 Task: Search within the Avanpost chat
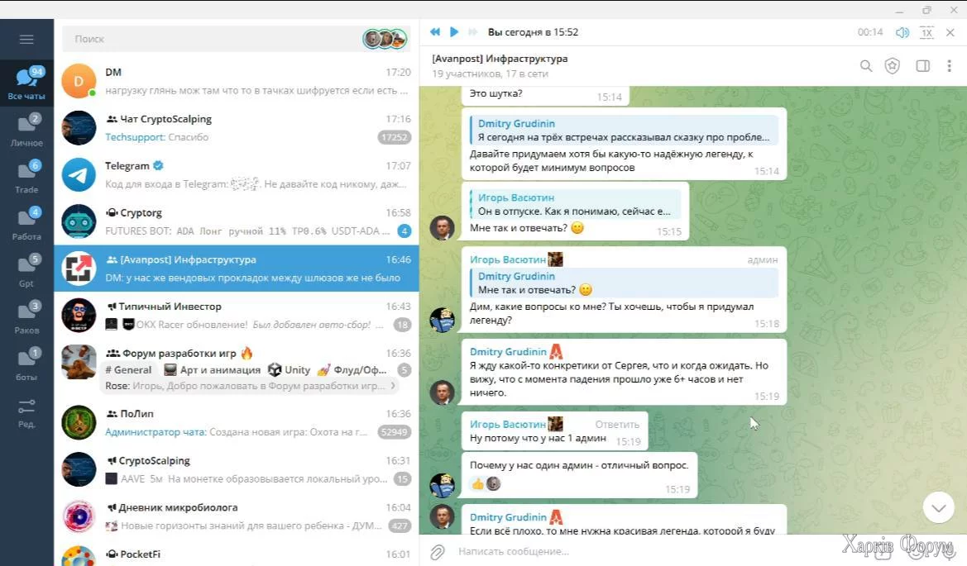[866, 66]
